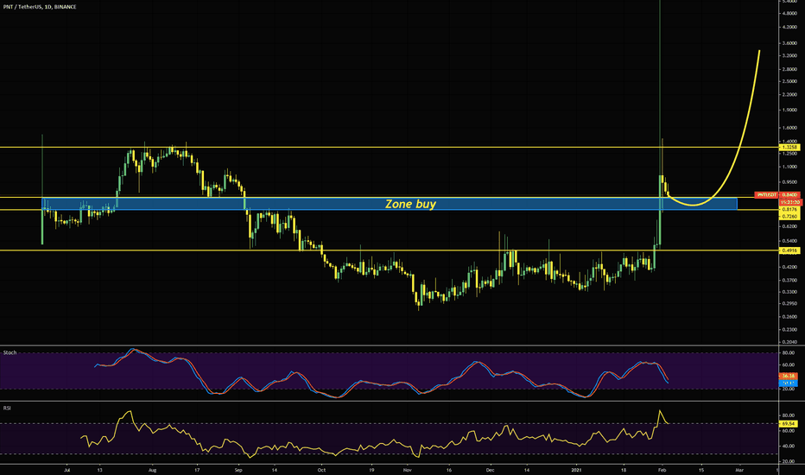The height and width of the screenshot is (475, 805).
Task: Click the RSI indicator label
Action: 7,408
